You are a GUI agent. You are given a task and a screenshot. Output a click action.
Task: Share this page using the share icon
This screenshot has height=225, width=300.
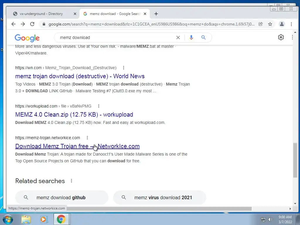coord(260,24)
